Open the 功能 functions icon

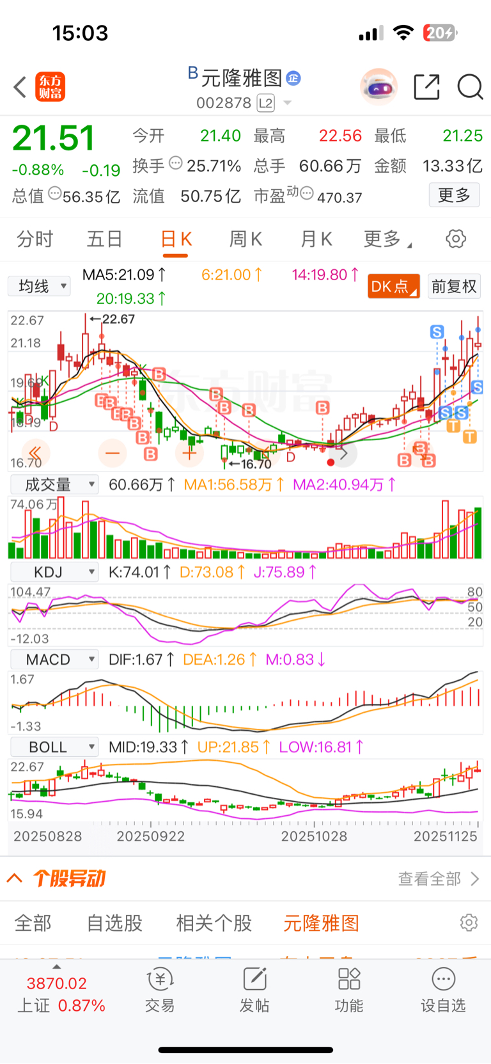(349, 990)
